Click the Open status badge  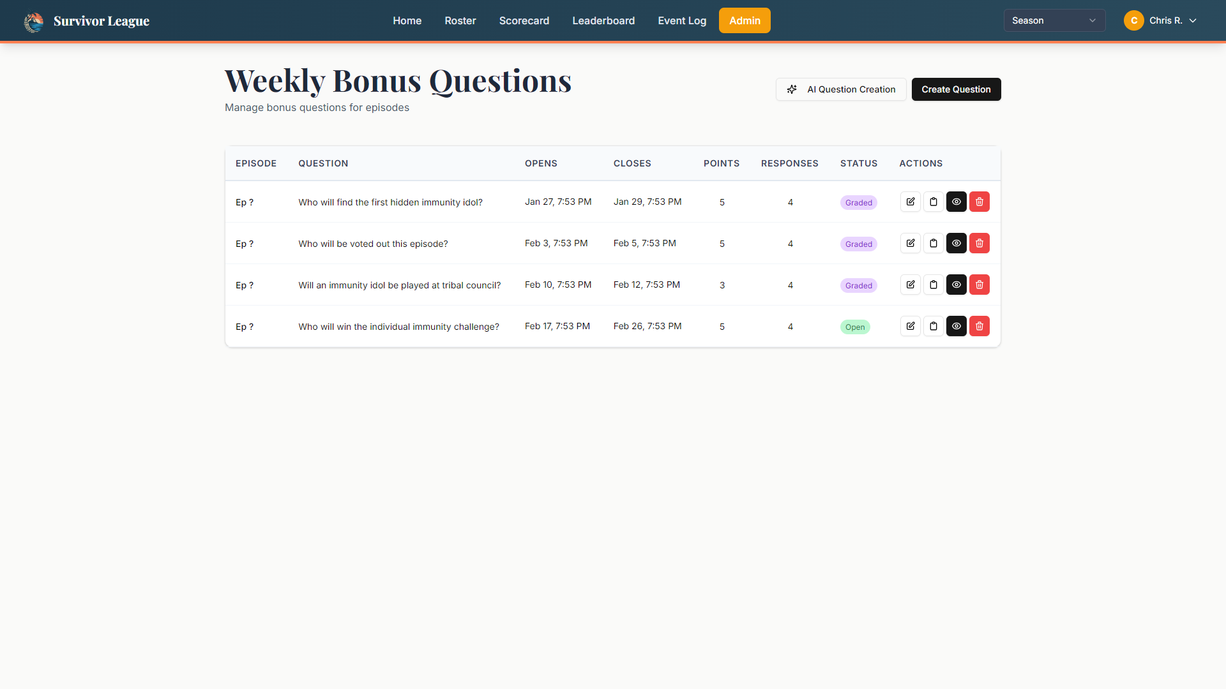pyautogui.click(x=855, y=327)
